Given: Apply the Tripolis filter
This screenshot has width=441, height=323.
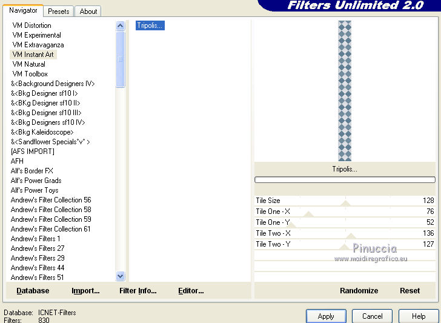Looking at the screenshot, I should [326, 316].
